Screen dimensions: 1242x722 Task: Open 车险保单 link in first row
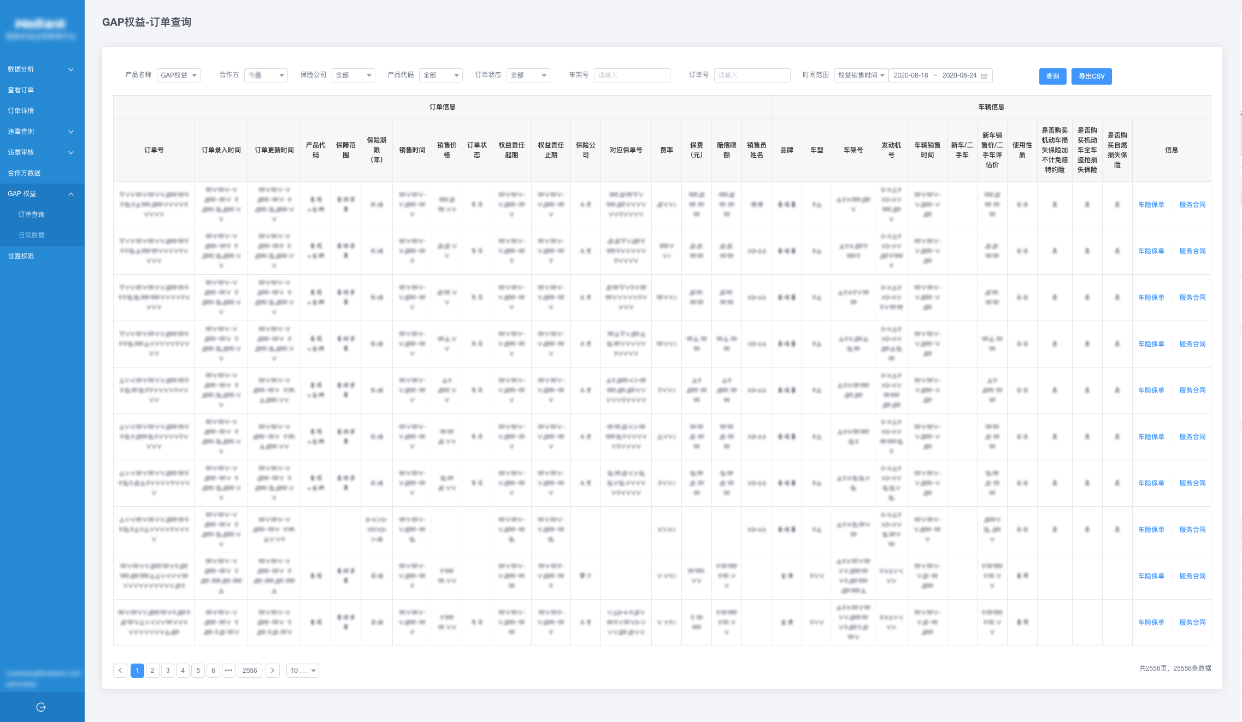point(1151,205)
